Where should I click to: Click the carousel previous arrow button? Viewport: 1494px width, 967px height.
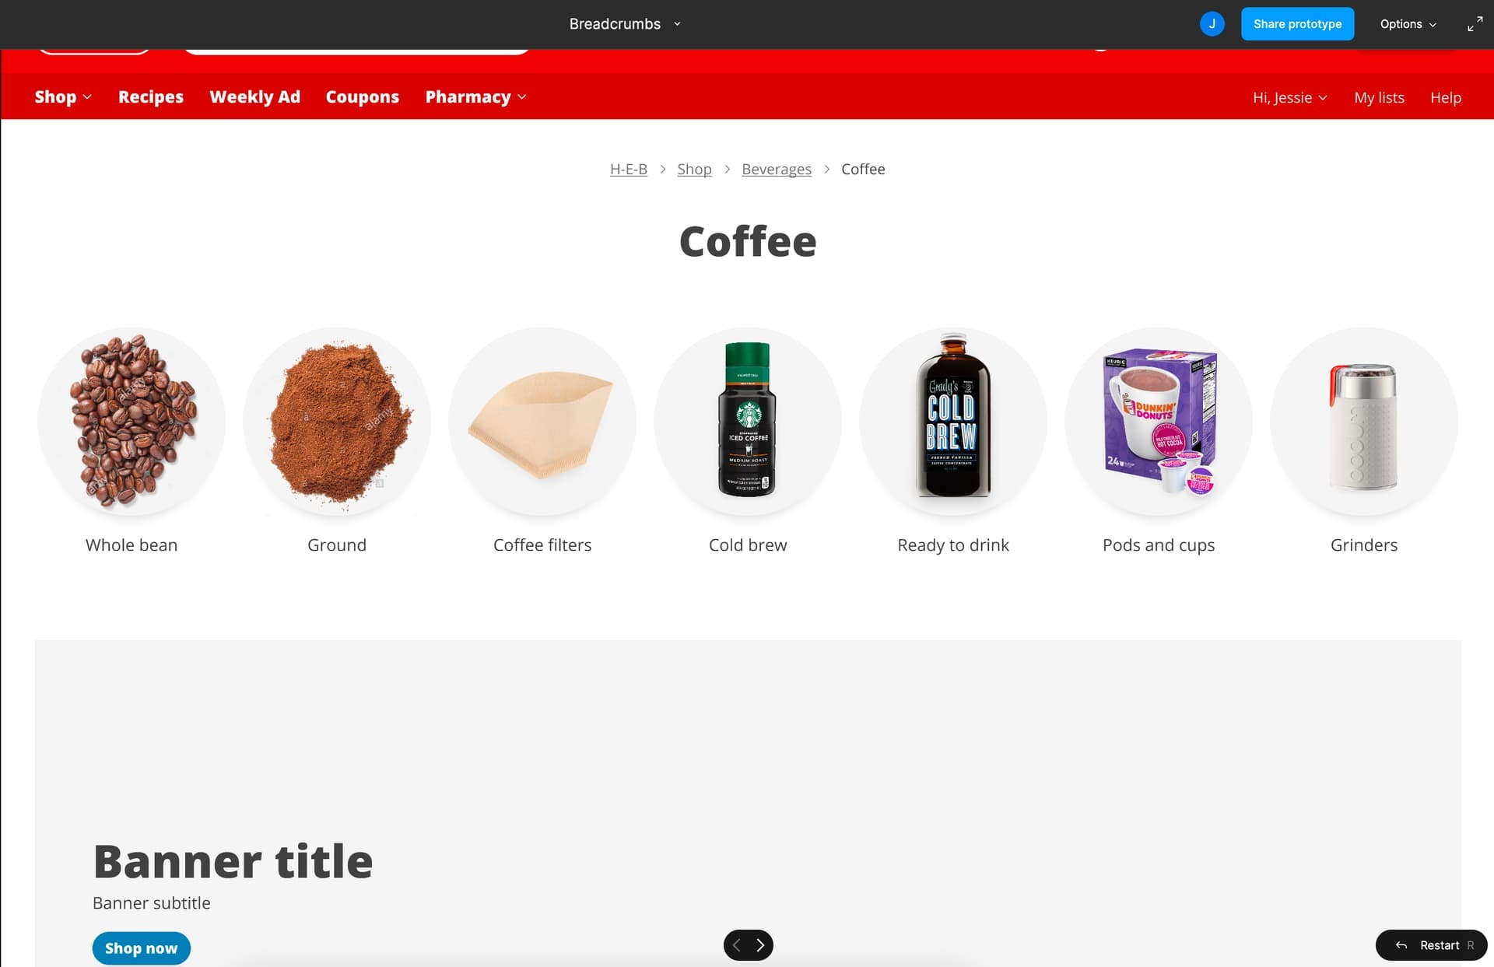(x=736, y=944)
